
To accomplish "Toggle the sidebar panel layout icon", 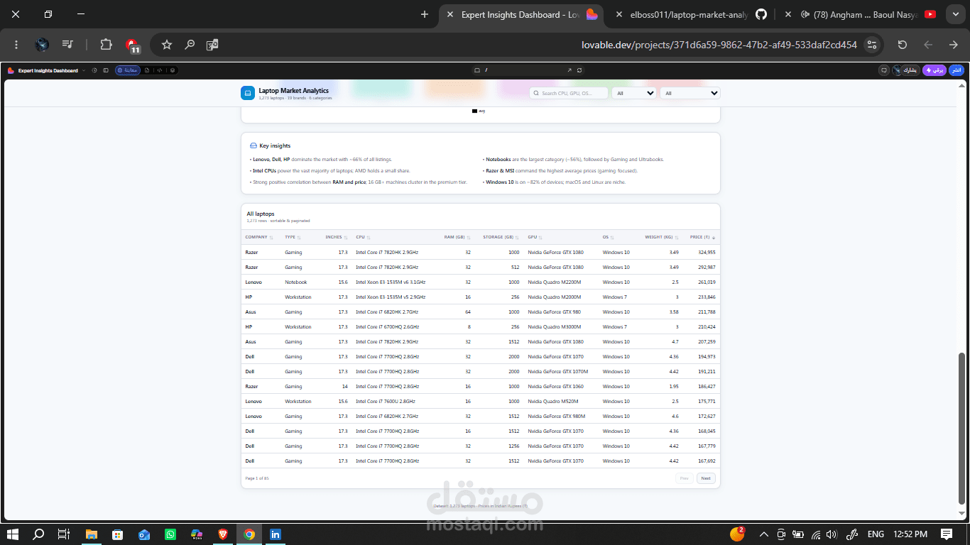I will pyautogui.click(x=106, y=70).
